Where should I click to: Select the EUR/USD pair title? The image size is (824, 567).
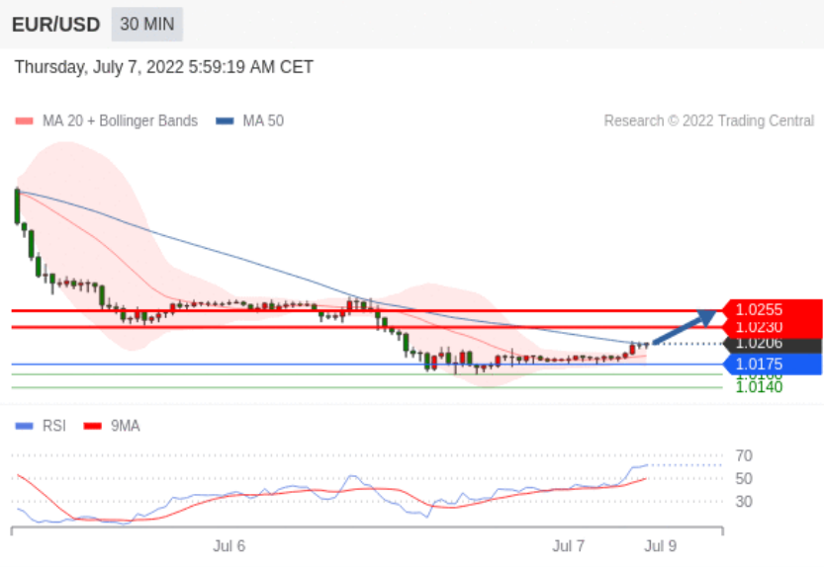(x=55, y=25)
